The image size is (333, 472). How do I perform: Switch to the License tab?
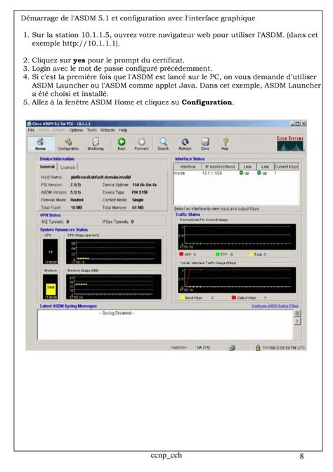click(x=67, y=167)
